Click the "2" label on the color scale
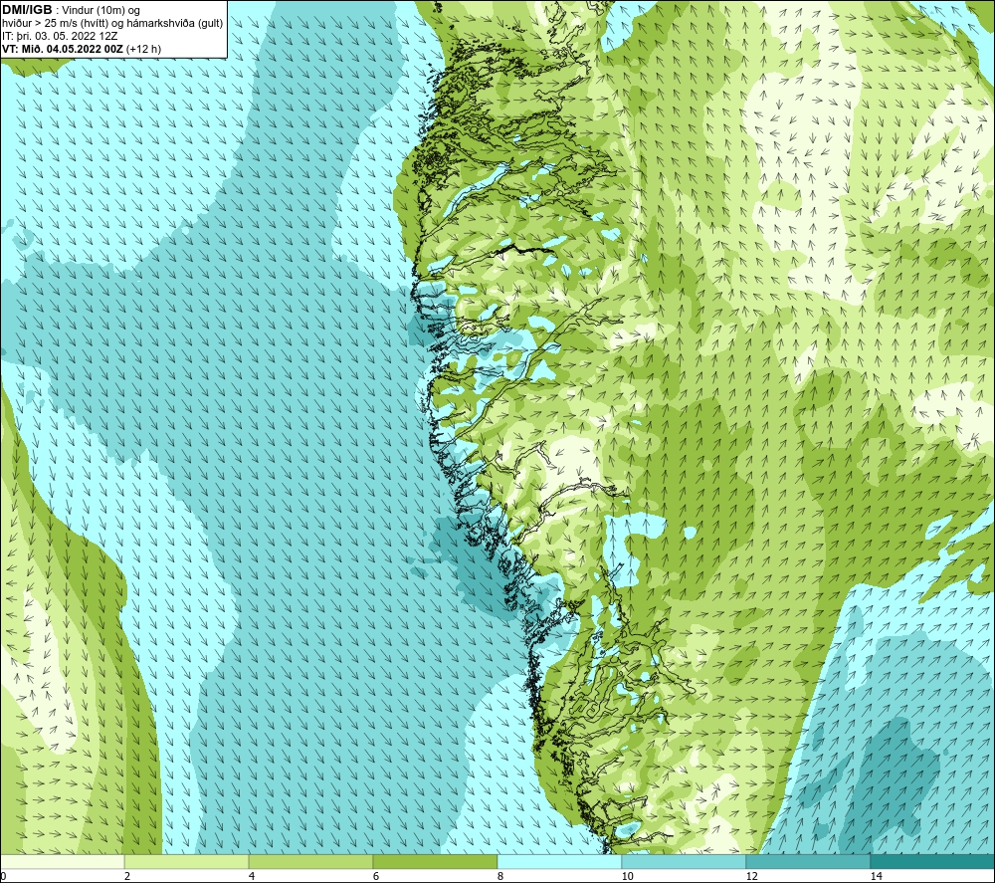Image resolution: width=995 pixels, height=883 pixels. pos(127,877)
